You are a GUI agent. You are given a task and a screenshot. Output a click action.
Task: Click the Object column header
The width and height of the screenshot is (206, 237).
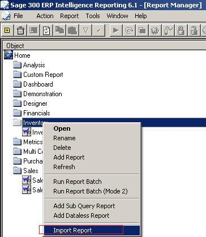[105, 46]
